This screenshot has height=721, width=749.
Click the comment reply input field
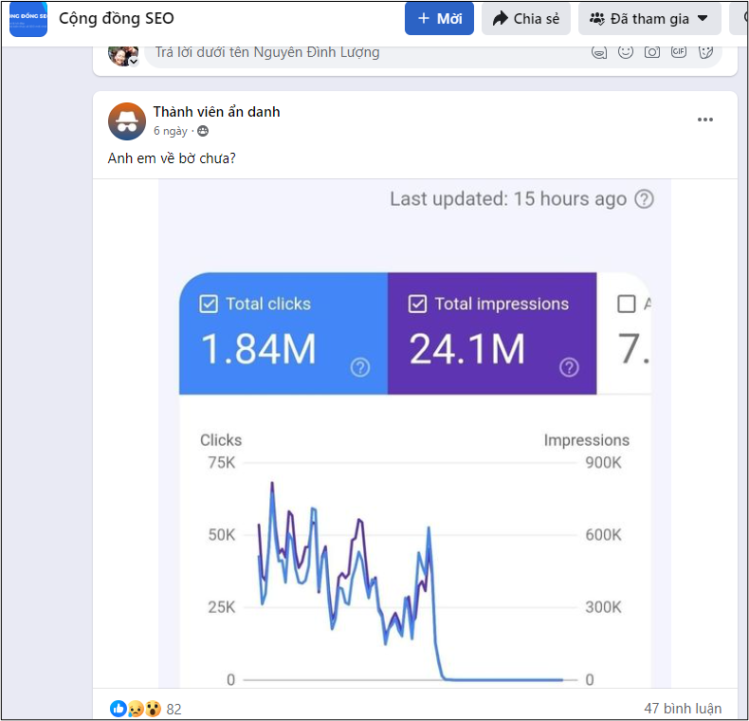(360, 52)
